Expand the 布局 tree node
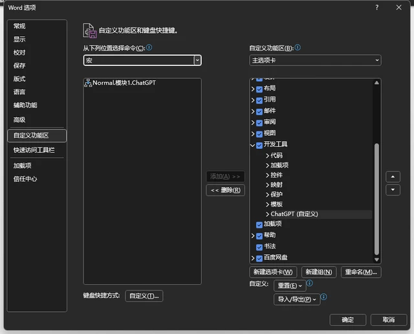Screen dimensions: 414x334 (x=253, y=89)
